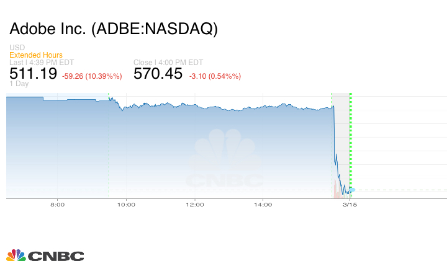
Task: Click the USD currency label
Action: pyautogui.click(x=17, y=48)
